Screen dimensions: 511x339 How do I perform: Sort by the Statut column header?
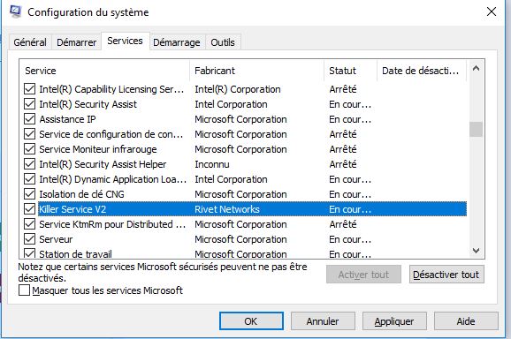point(350,71)
